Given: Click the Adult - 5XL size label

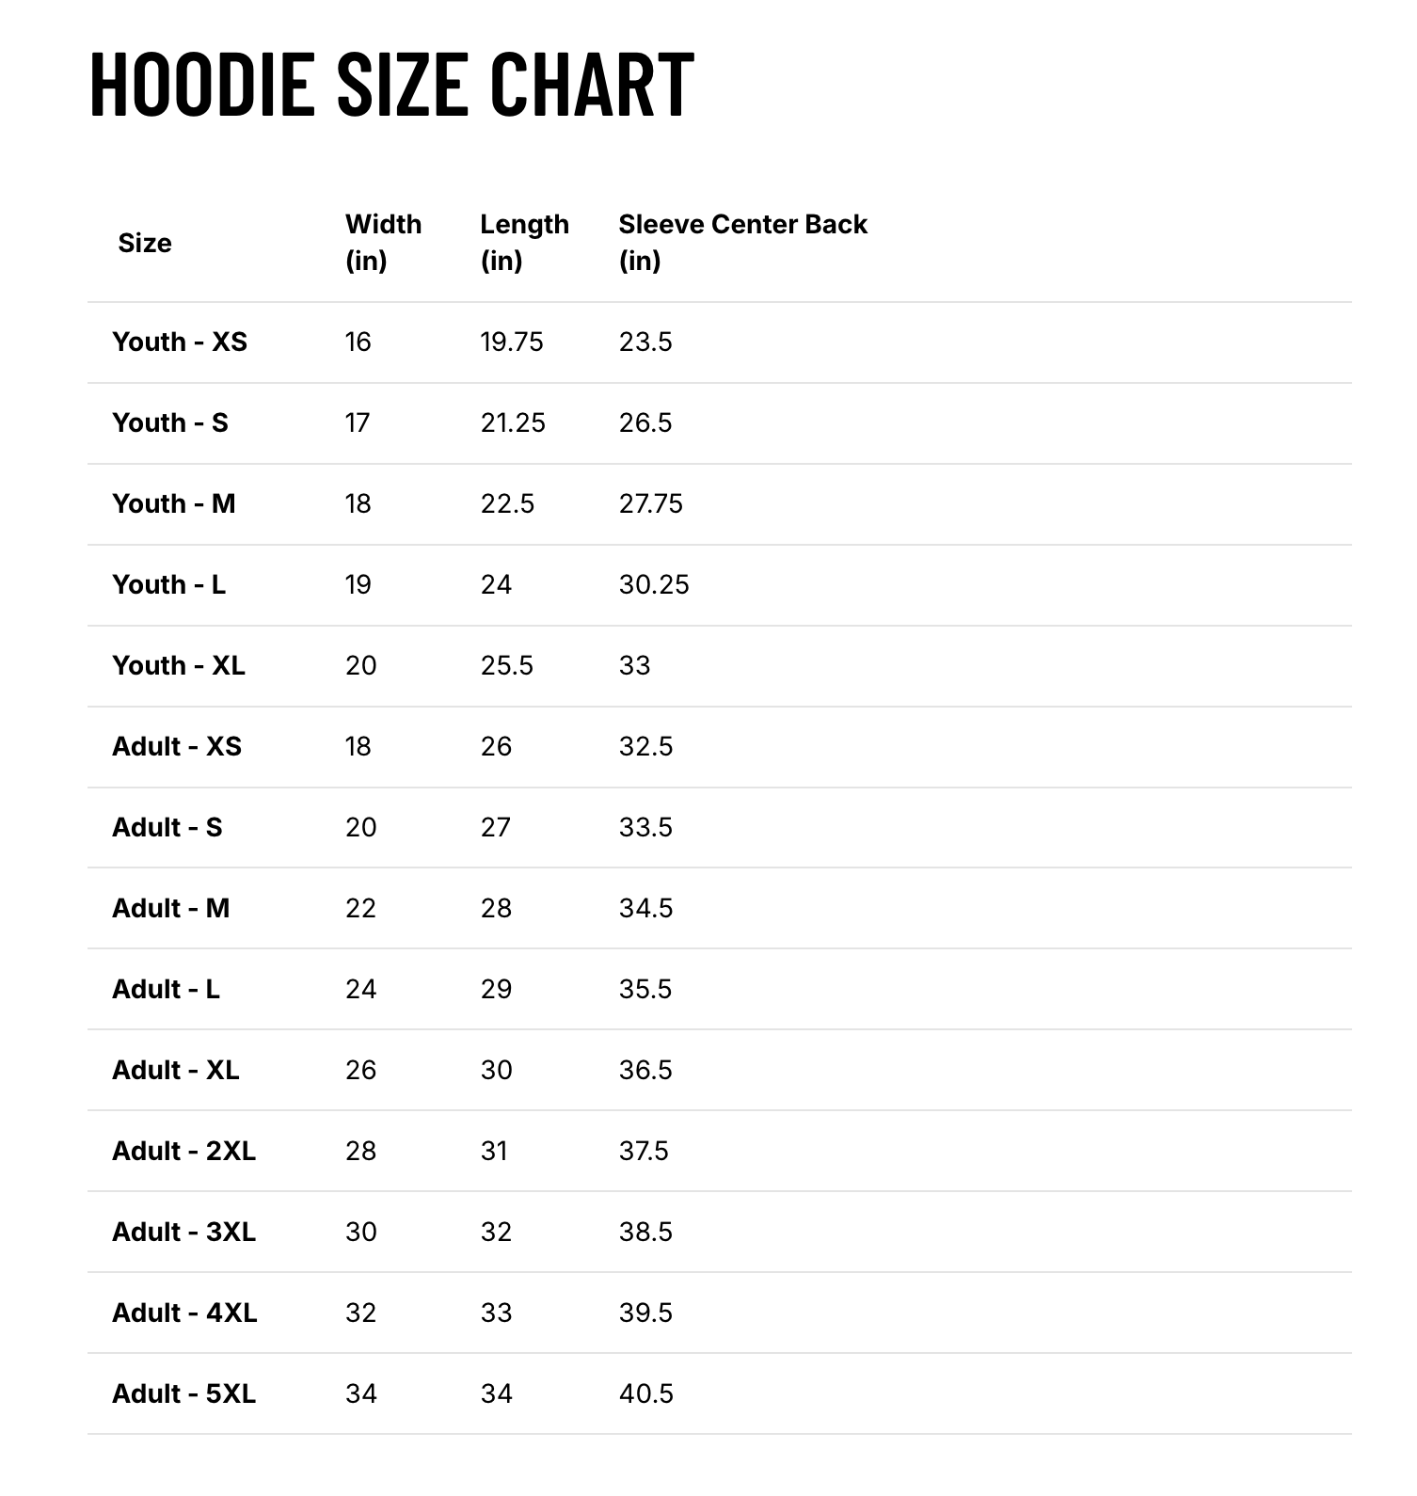Looking at the screenshot, I should [x=184, y=1393].
